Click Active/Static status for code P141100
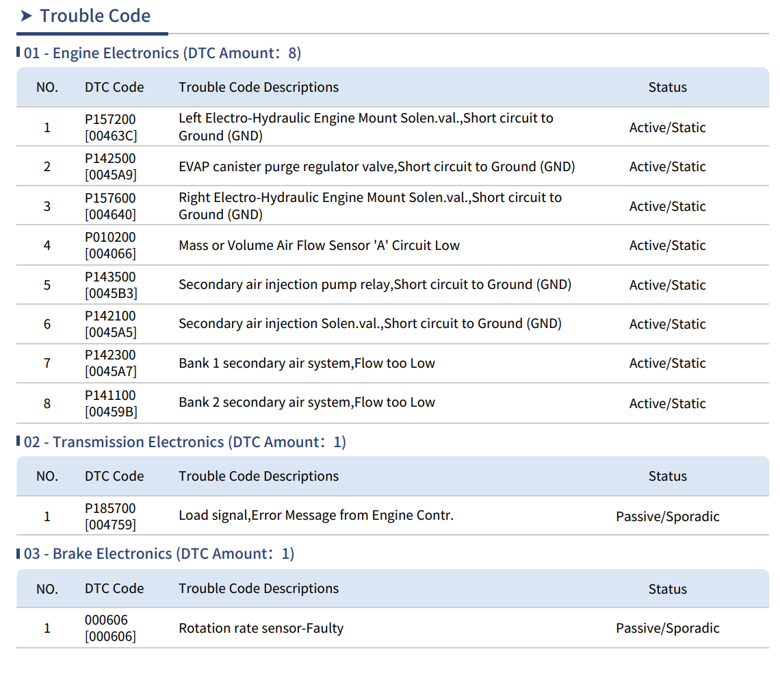Viewport: 780px width, 680px height. click(667, 403)
